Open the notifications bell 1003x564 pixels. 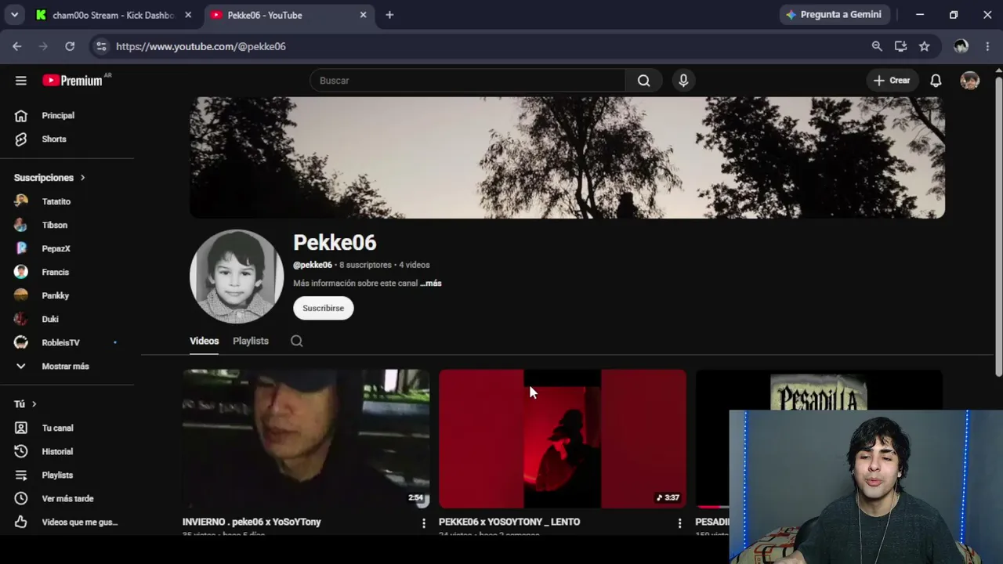pyautogui.click(x=936, y=81)
